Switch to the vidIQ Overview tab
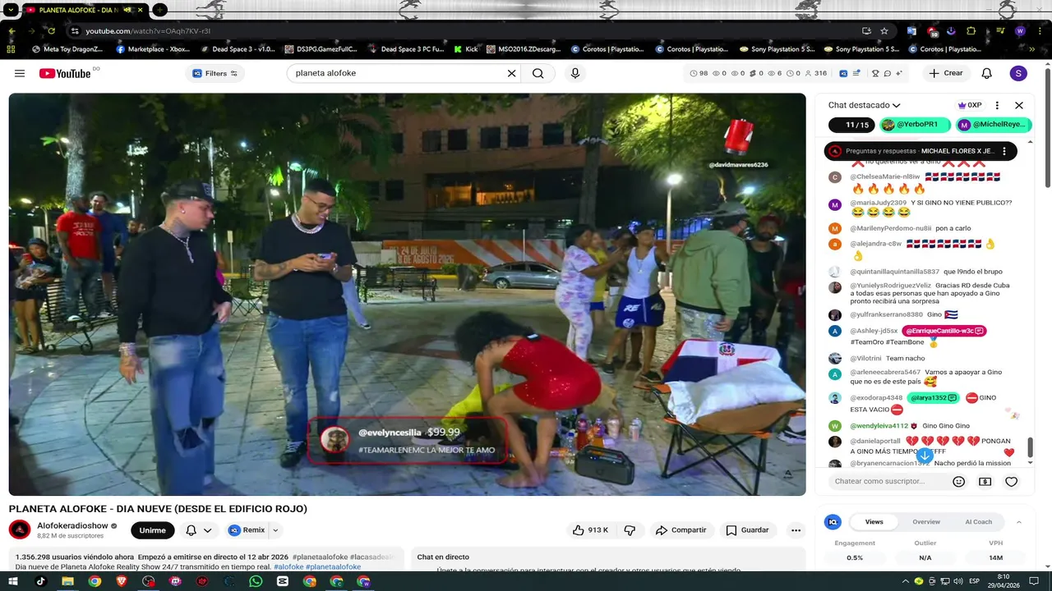The image size is (1052, 591). pos(926,522)
